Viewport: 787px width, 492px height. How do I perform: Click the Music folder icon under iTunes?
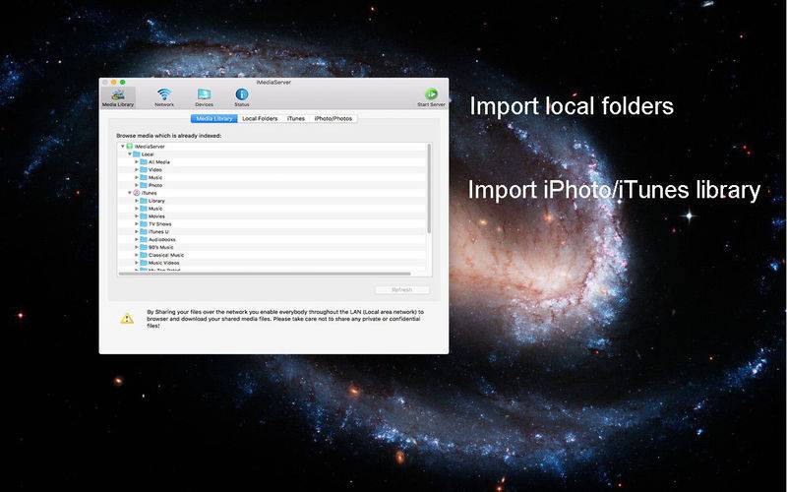pyautogui.click(x=144, y=209)
